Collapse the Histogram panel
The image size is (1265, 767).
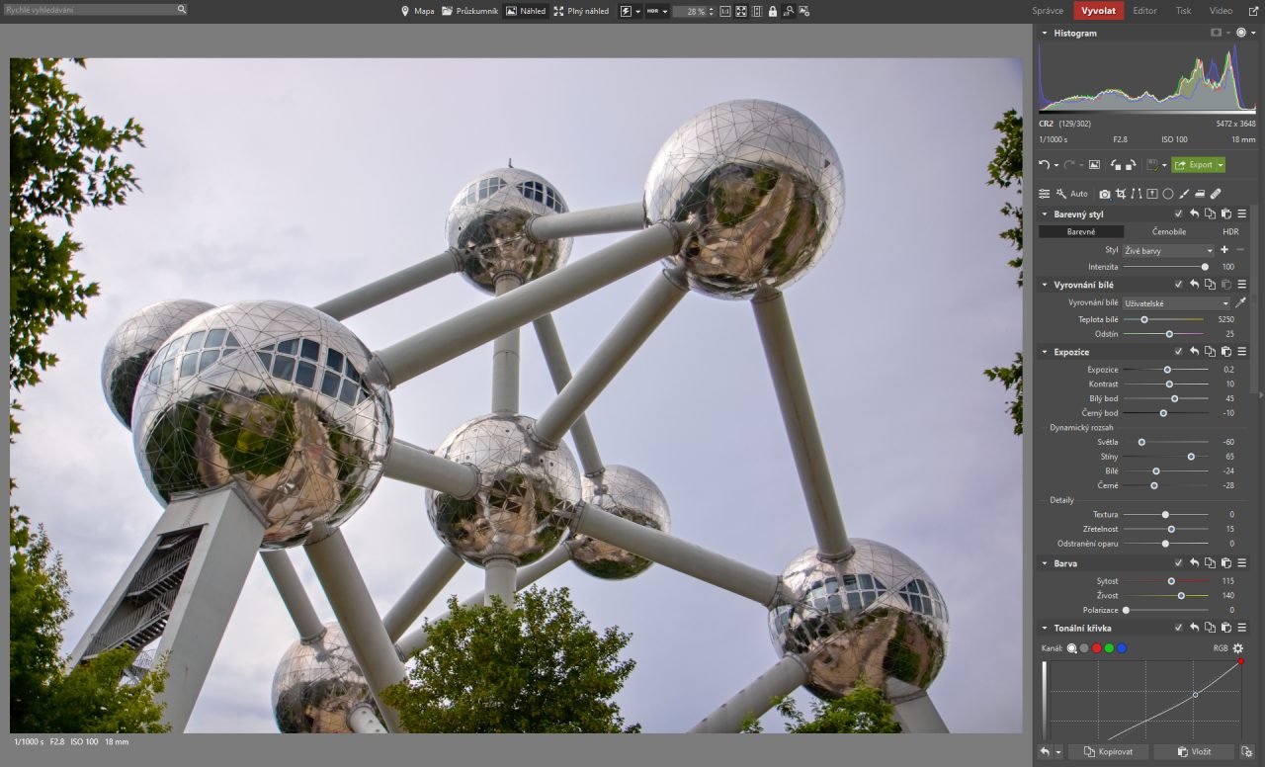click(1045, 34)
